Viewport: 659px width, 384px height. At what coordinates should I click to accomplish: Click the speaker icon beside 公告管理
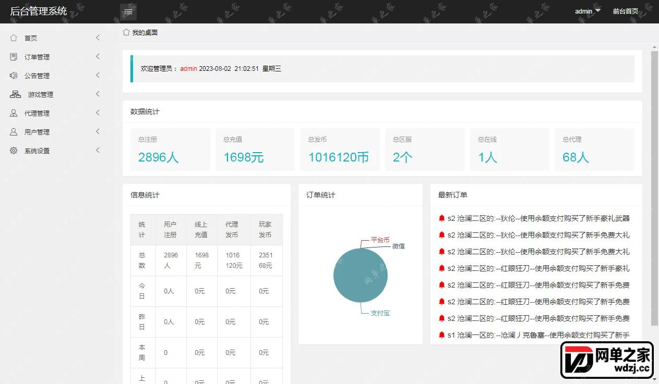[14, 76]
